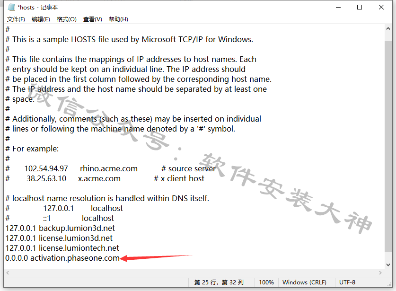Click the '# entry should be kept' line
This screenshot has width=396, height=291.
tap(125, 69)
